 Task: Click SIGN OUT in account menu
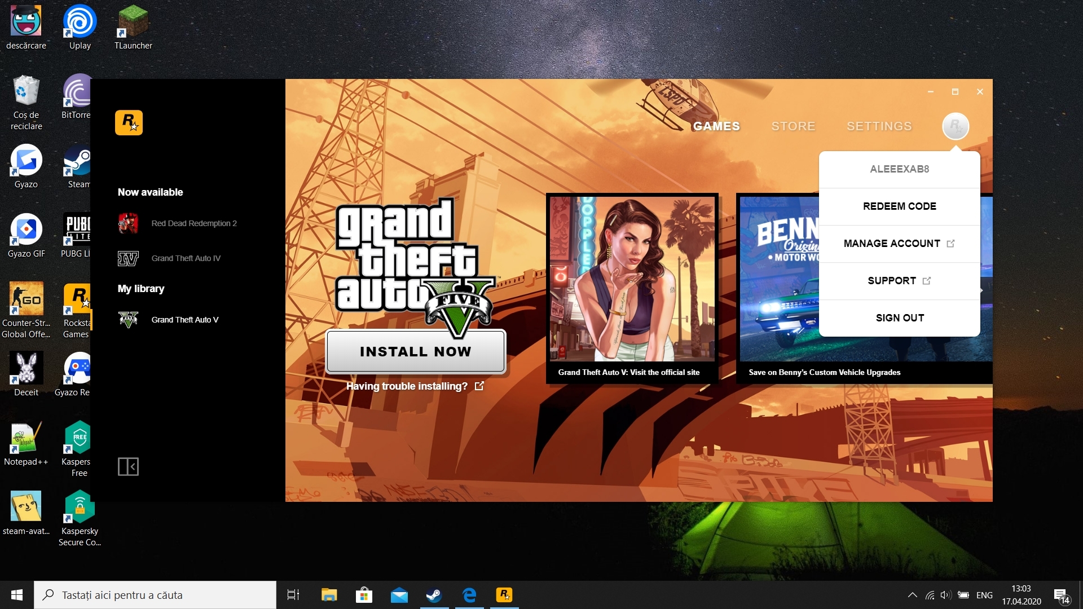(x=899, y=318)
